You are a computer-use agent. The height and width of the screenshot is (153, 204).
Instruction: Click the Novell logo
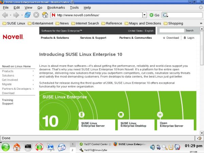13,37
